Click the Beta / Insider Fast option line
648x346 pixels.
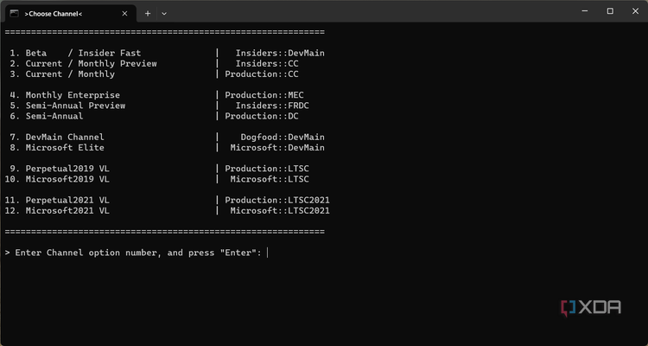coord(167,53)
